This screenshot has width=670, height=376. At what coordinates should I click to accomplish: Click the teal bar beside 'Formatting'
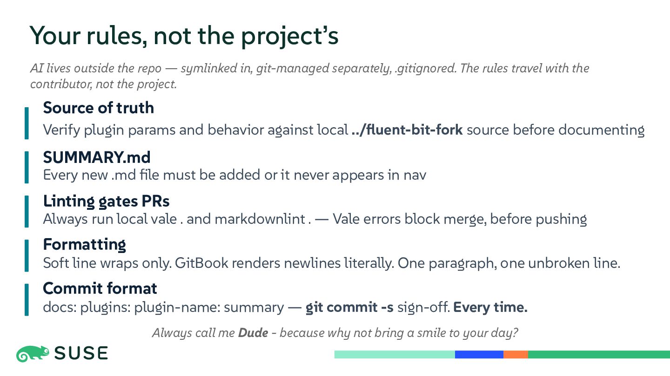pyautogui.click(x=27, y=255)
